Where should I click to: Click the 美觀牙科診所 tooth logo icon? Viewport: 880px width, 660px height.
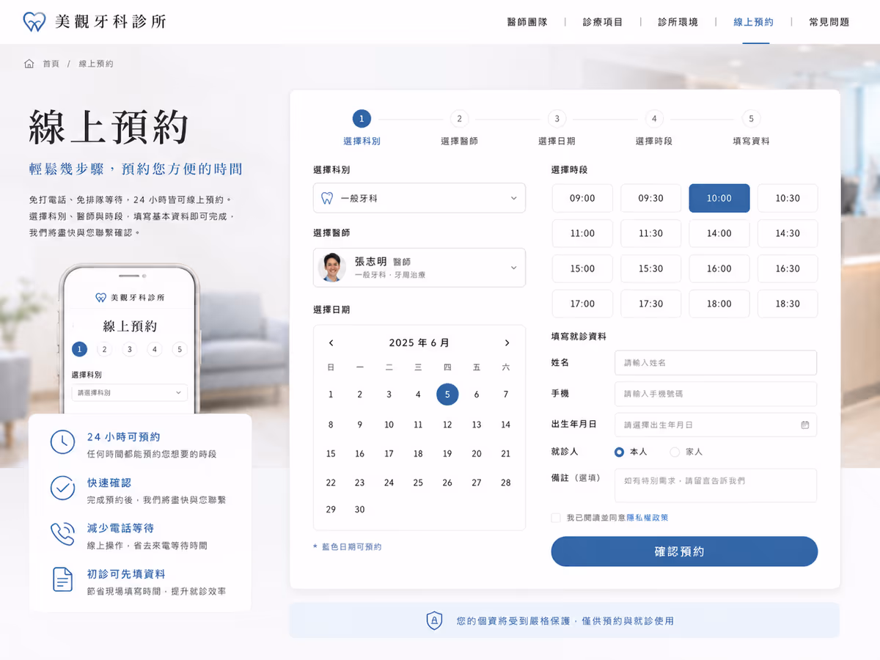pos(34,22)
